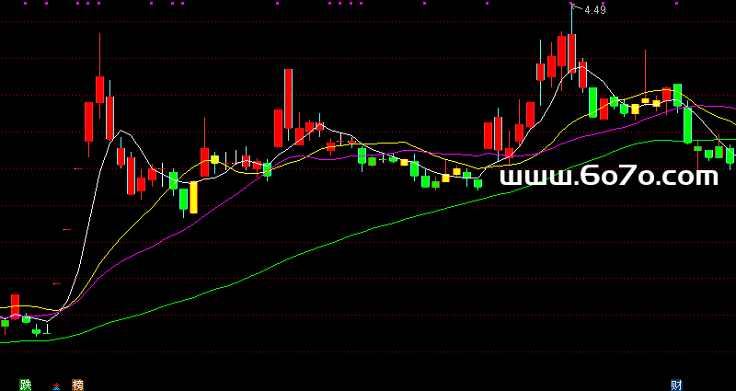Open the brown 榜 ranking icon
The height and width of the screenshot is (391, 736).
(x=78, y=385)
